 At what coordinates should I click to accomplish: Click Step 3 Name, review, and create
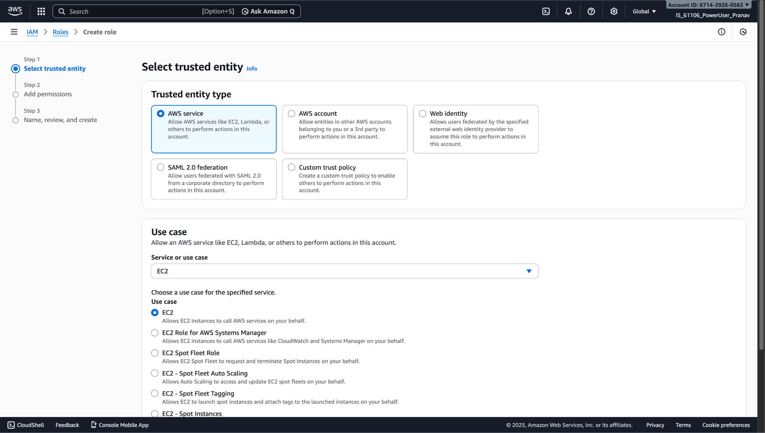click(x=61, y=120)
